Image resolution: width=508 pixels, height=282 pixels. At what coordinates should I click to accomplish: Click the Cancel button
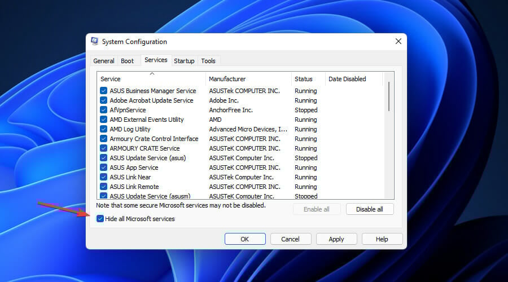(x=291, y=239)
